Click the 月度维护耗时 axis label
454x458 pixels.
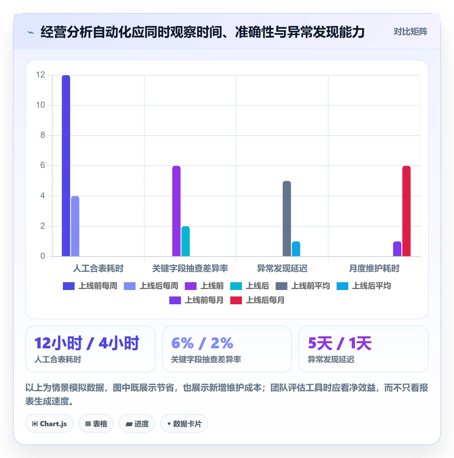click(374, 269)
